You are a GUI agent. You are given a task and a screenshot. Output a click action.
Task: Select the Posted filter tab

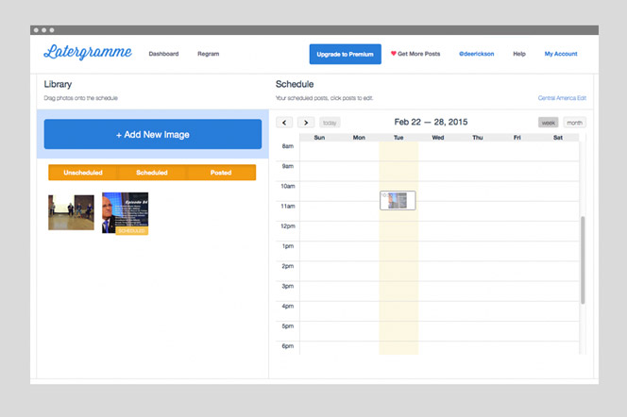tap(221, 173)
